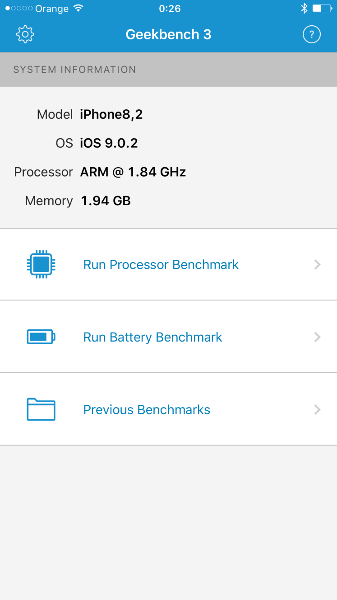Open settings via the gear icon
This screenshot has height=600, width=337.
coord(25,34)
